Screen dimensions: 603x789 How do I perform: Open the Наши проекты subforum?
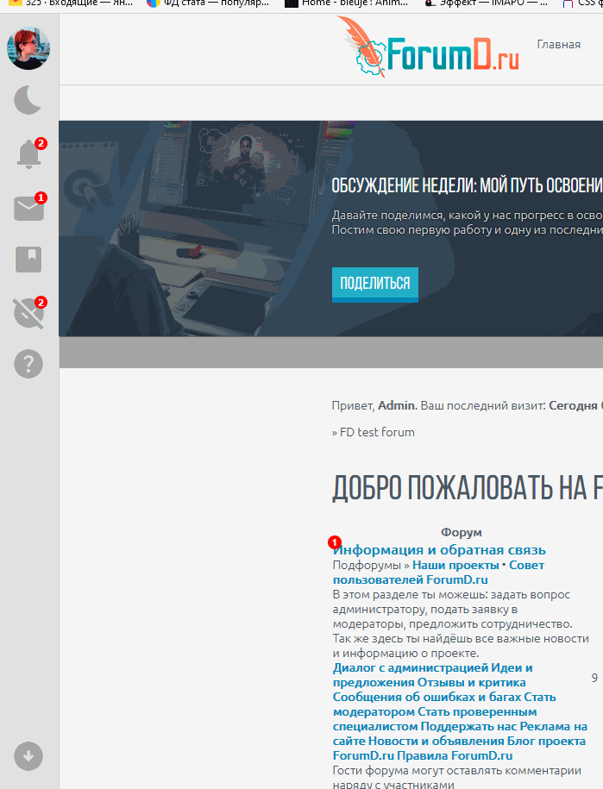(454, 566)
